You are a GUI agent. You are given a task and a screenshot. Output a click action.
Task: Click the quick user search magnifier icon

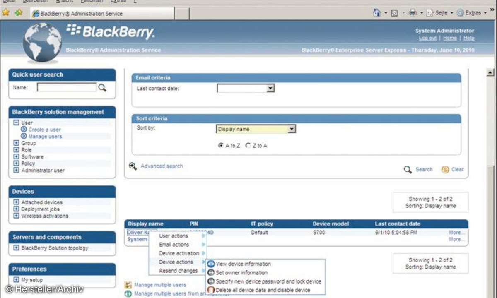click(102, 87)
